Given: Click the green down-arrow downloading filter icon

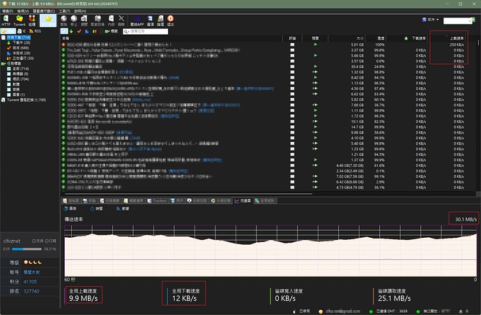Looking at the screenshot, I should 71,31.
